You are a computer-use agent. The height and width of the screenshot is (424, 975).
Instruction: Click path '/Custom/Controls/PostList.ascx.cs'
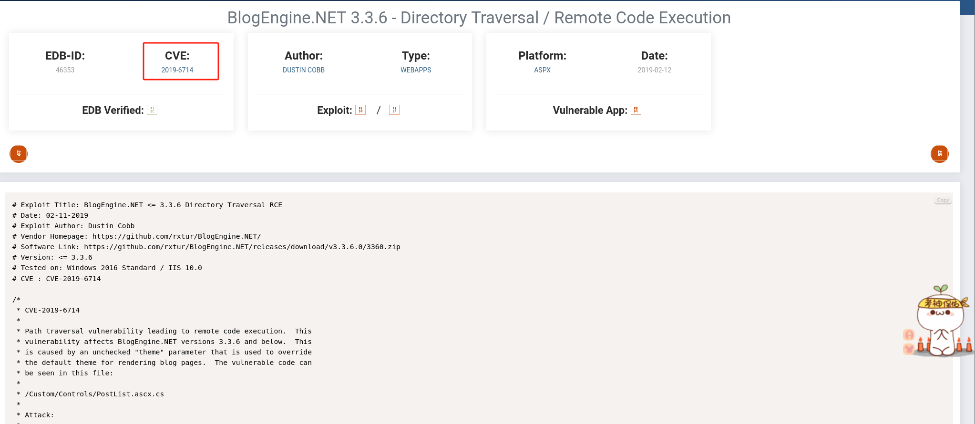click(x=94, y=394)
